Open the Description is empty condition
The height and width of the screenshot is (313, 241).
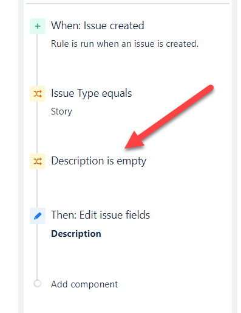[x=98, y=161]
